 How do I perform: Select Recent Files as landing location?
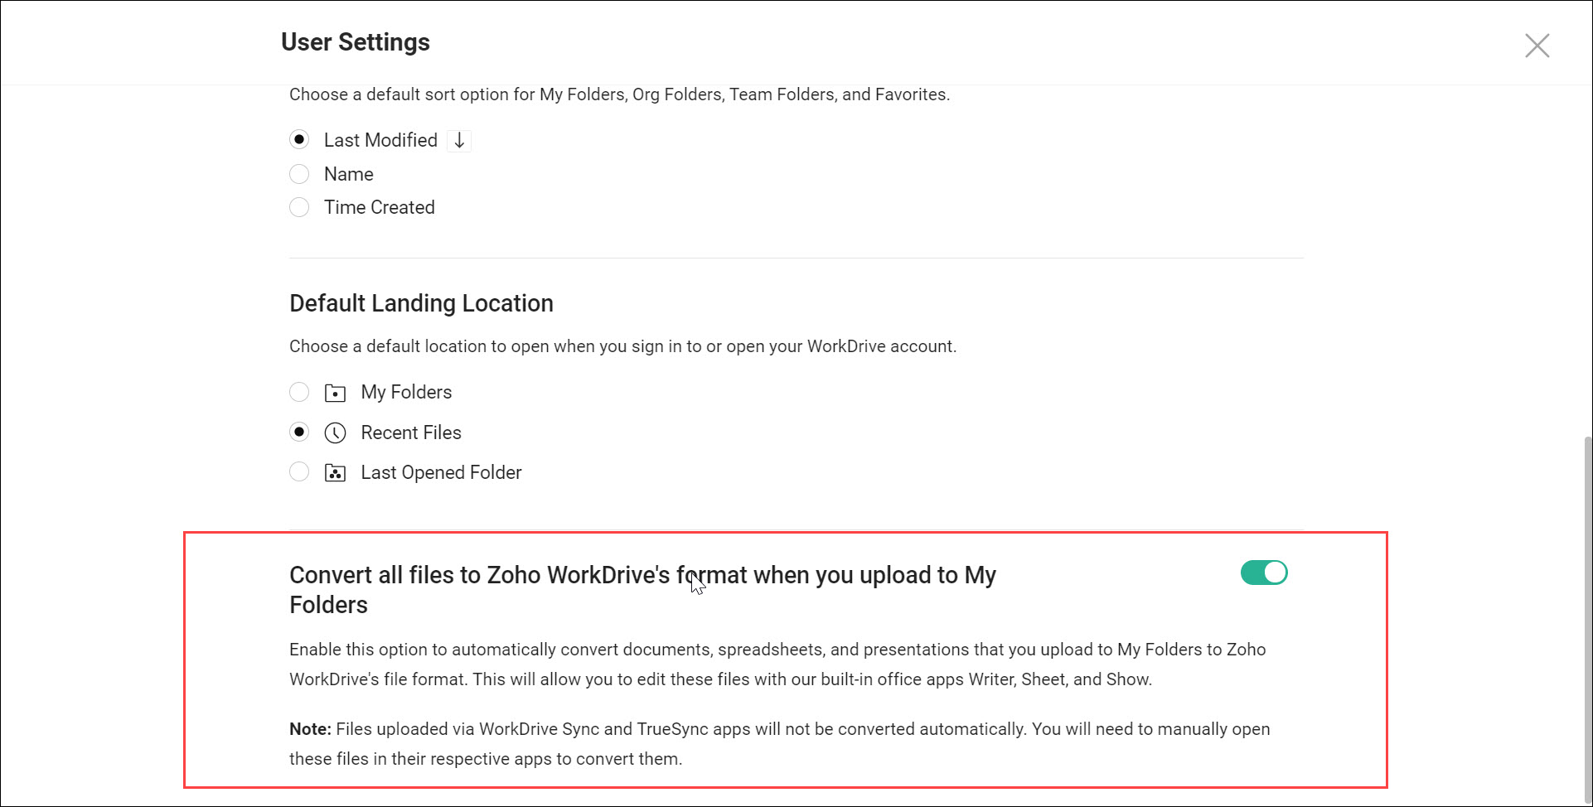coord(299,432)
